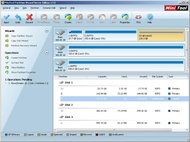Screen dimensions: 190x142
Task: Choose Create Partition operation
Action: pyautogui.click(x=19, y=58)
